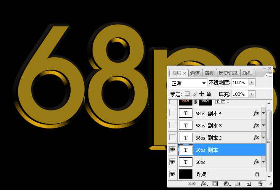Click the link layers icon at panel bottom

[192, 184]
